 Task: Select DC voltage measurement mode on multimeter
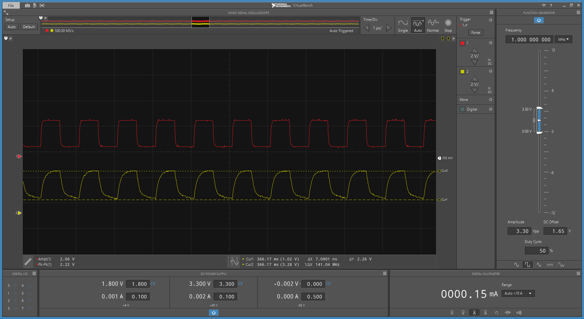(x=452, y=313)
